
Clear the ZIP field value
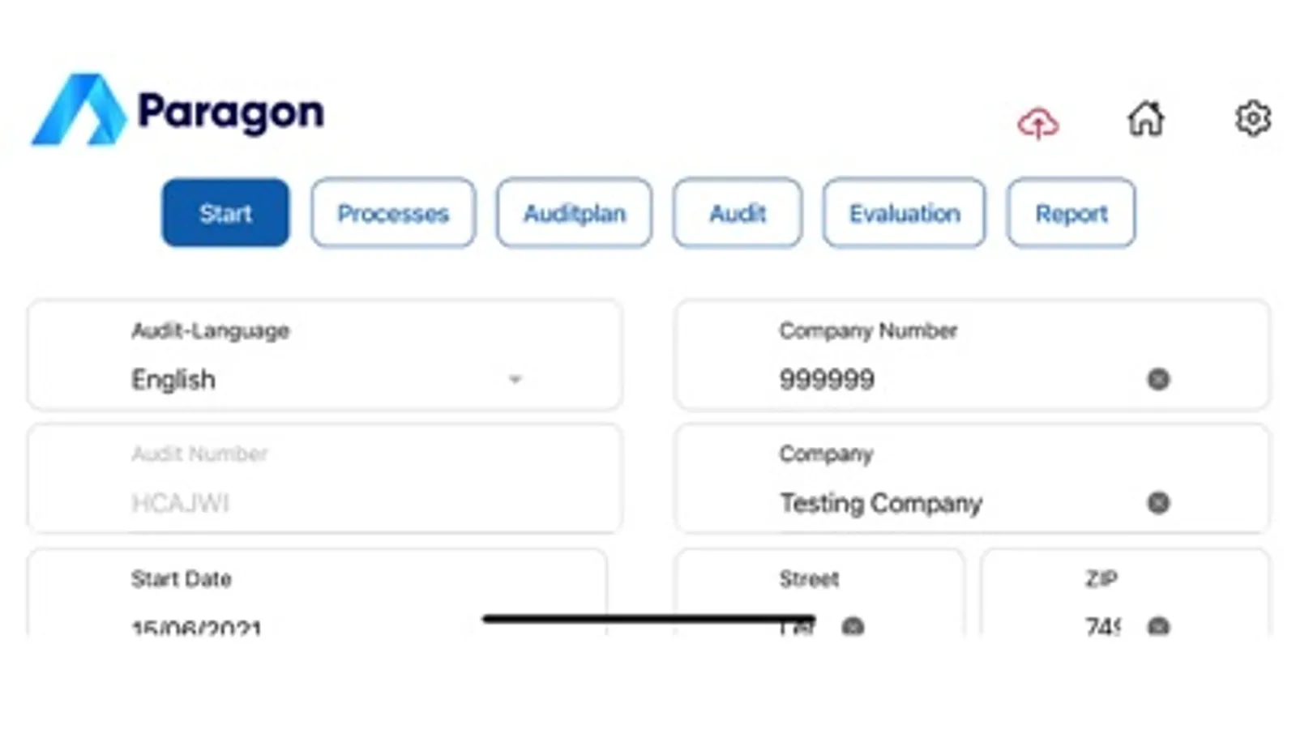[1158, 626]
